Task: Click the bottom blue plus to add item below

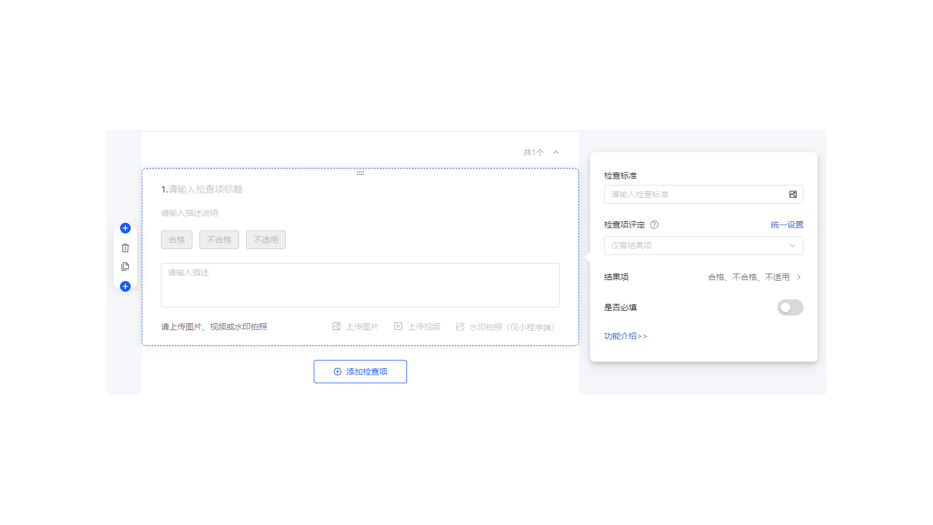Action: pyautogui.click(x=125, y=286)
